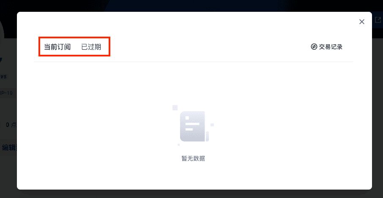
Task: Click the empty-state document illustration
Action: click(x=193, y=126)
